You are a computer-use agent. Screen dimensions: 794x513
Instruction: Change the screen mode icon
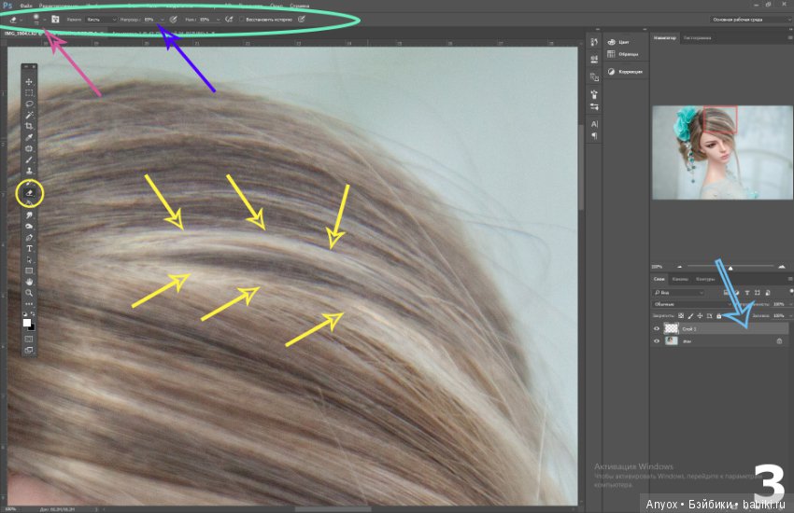(x=28, y=350)
